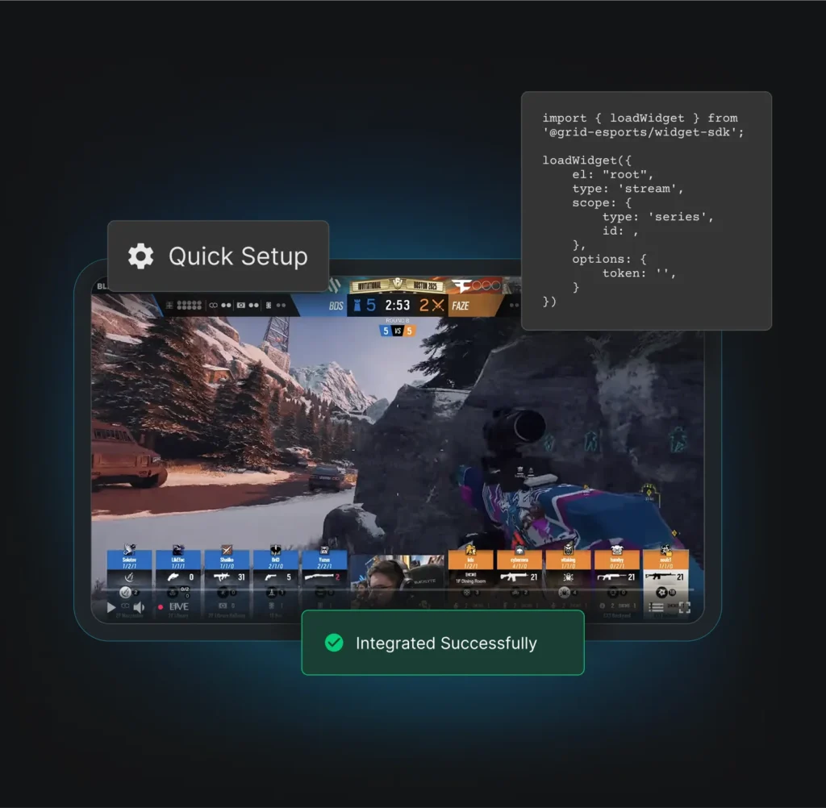Click the BDS team name in scoreboard
Screen dimensions: 826x808
336,306
